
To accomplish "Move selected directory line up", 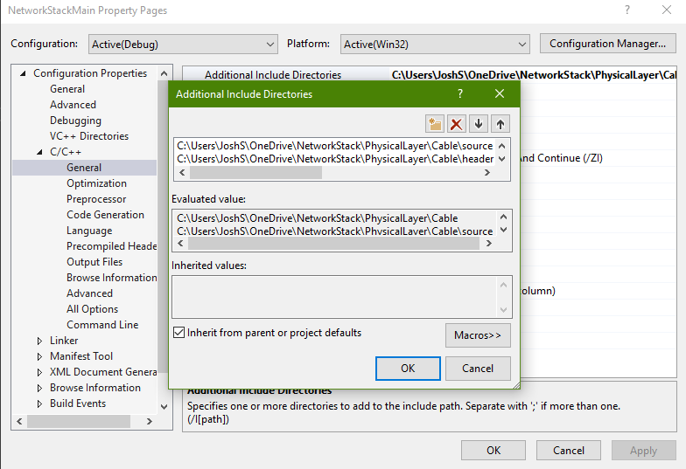I will click(500, 124).
